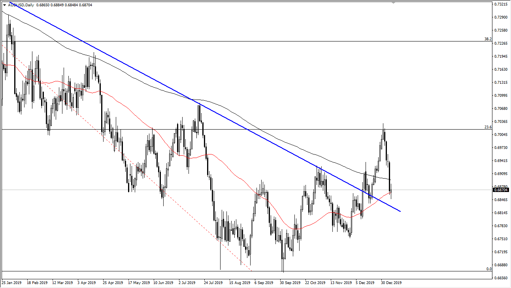Click the 0.69410 price on the scale
The width and height of the screenshot is (511, 288).
click(x=500, y=161)
